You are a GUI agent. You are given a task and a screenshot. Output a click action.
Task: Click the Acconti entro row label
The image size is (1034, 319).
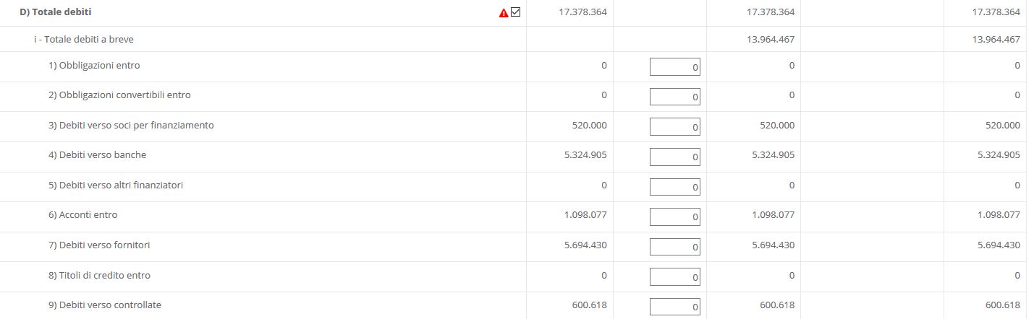82,215
